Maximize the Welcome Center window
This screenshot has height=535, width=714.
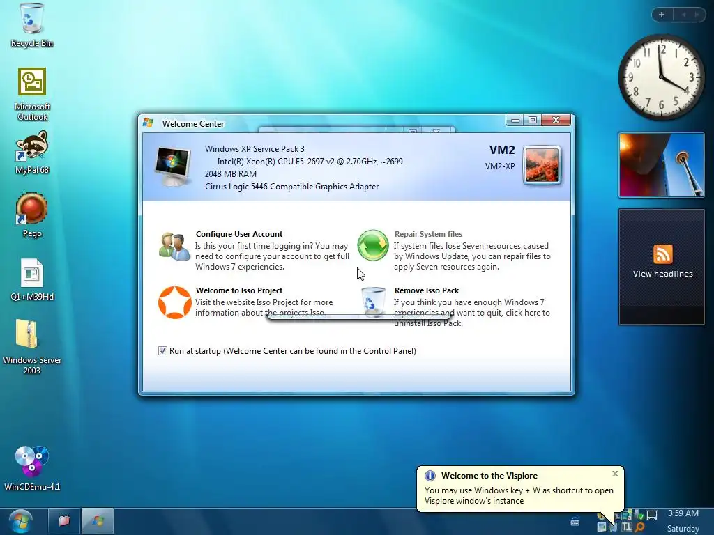(x=532, y=120)
